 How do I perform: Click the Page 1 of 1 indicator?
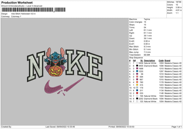coord(177,127)
